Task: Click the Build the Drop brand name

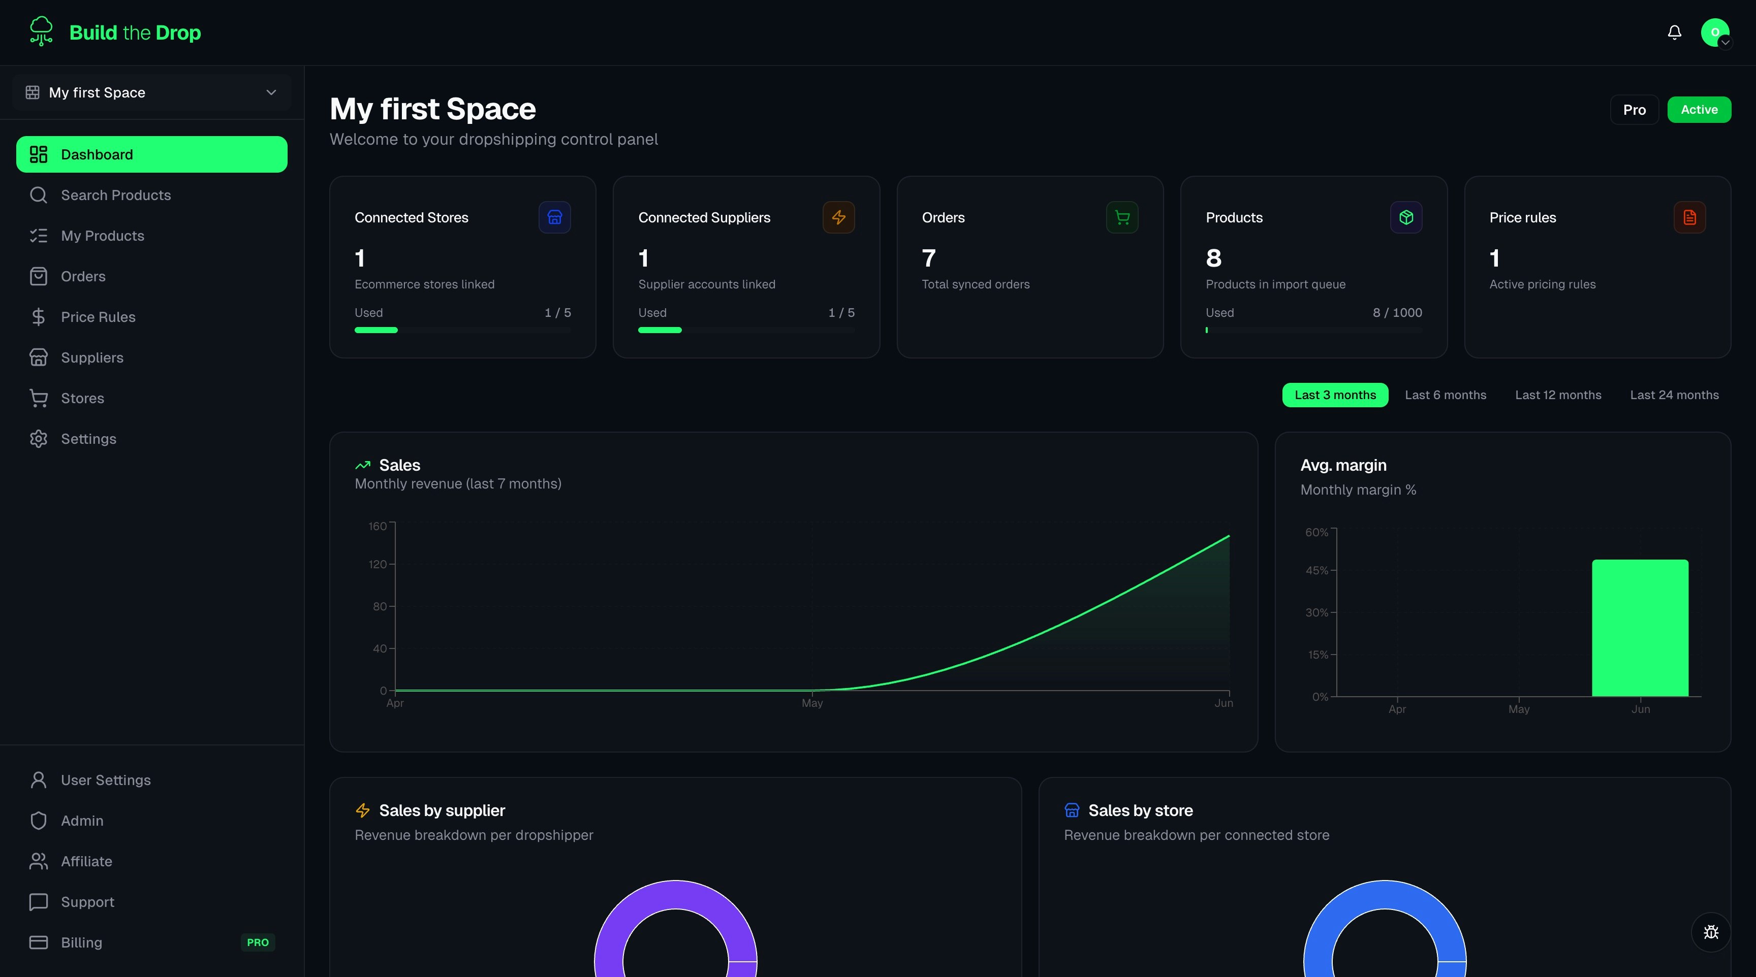Action: [x=135, y=32]
